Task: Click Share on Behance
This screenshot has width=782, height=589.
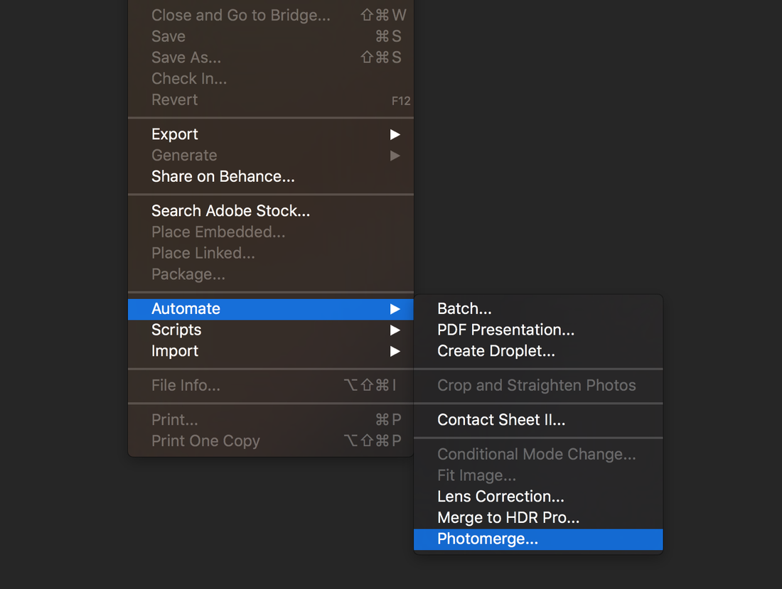Action: pos(223,177)
